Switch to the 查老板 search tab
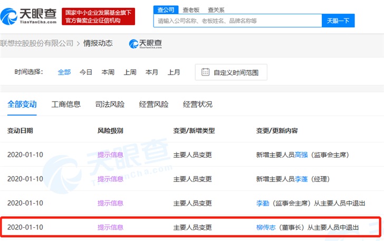The height and width of the screenshot is (241, 384). point(191,10)
